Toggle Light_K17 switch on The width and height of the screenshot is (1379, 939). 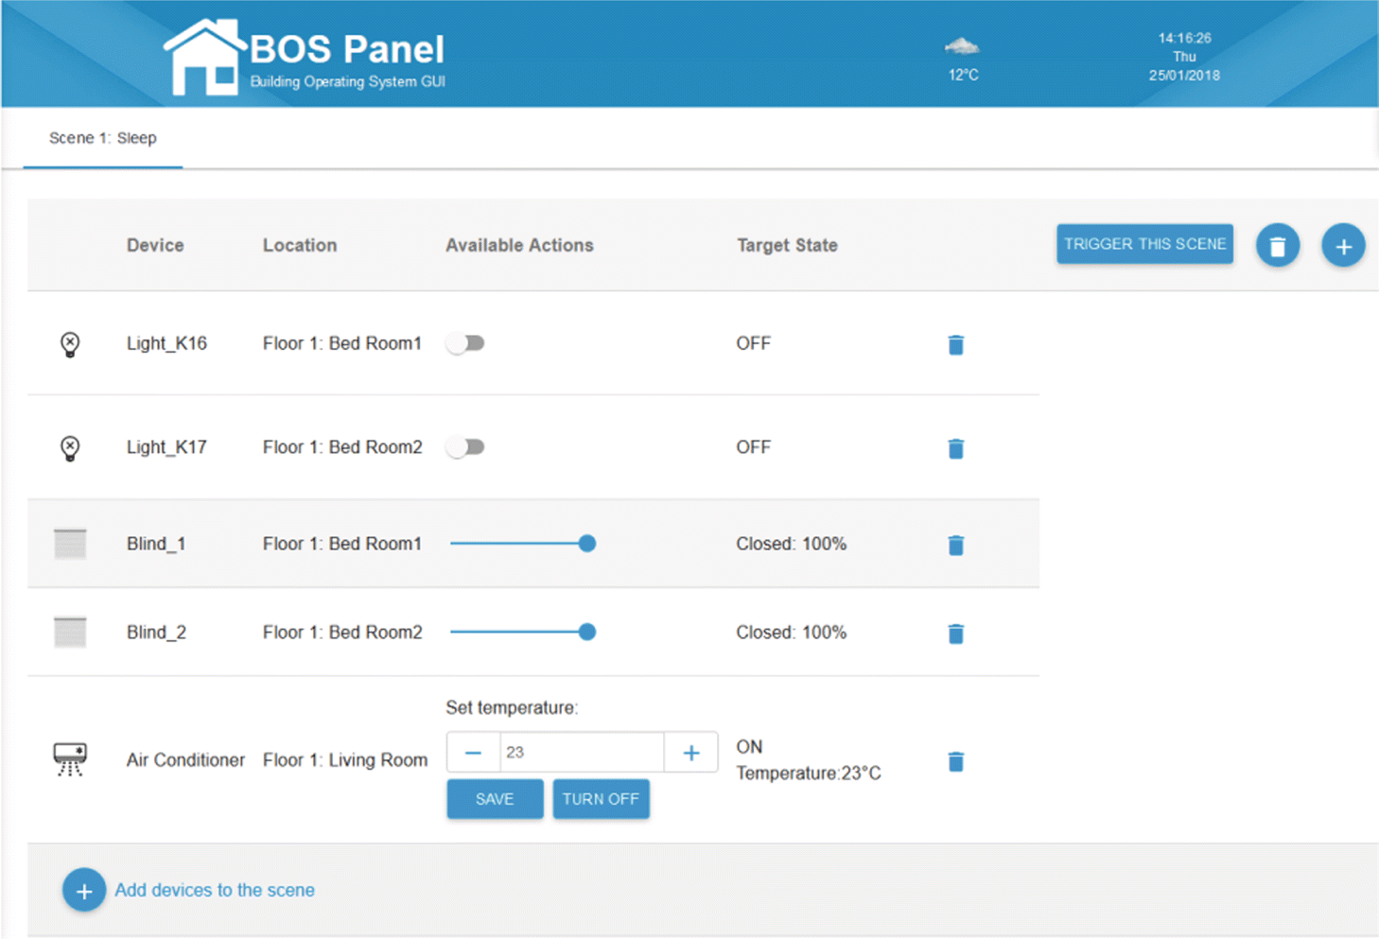(x=465, y=447)
